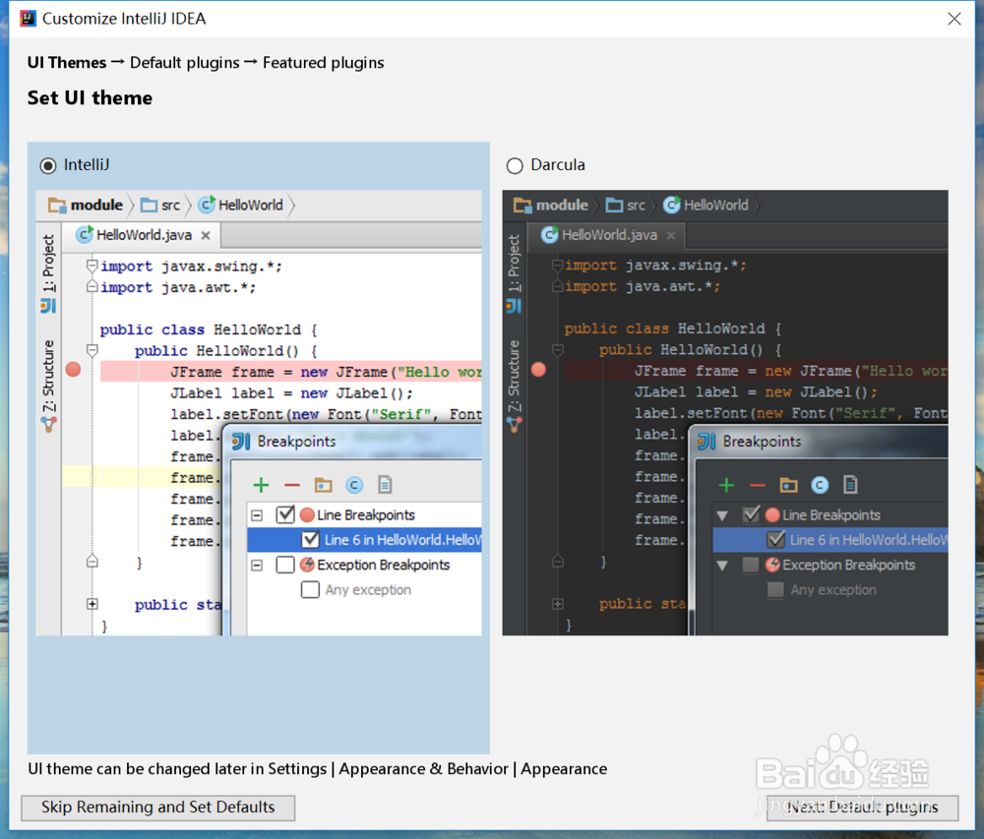Click the Darcula theme preview image
Screen dimensions: 984x839
[725, 412]
